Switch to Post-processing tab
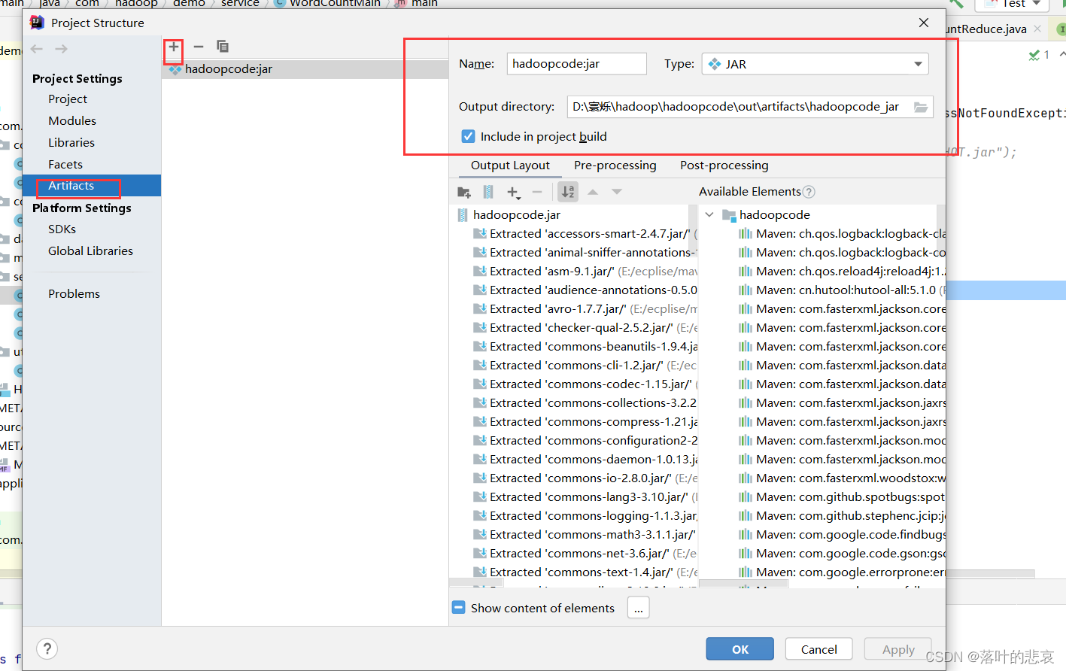The height and width of the screenshot is (671, 1066). pyautogui.click(x=724, y=165)
